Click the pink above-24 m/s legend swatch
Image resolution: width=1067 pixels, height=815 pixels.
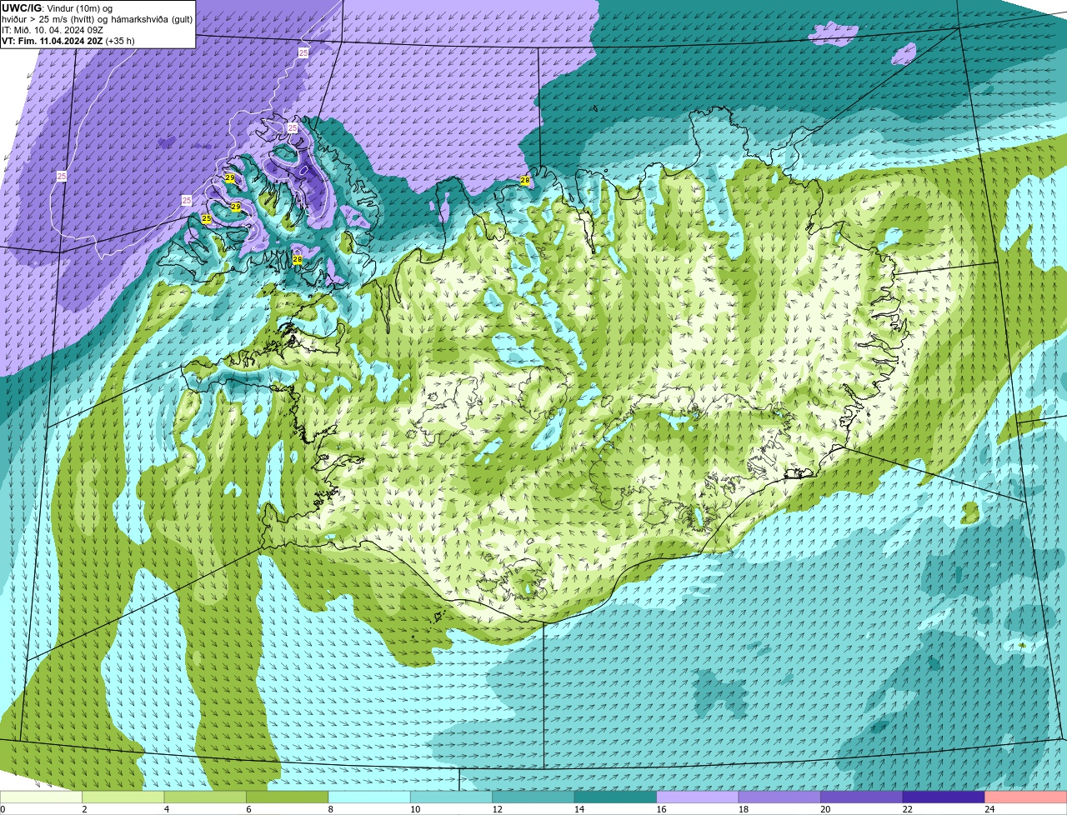click(1026, 797)
